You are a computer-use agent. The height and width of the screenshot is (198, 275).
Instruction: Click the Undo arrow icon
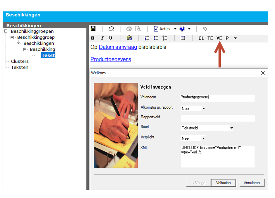111,29
